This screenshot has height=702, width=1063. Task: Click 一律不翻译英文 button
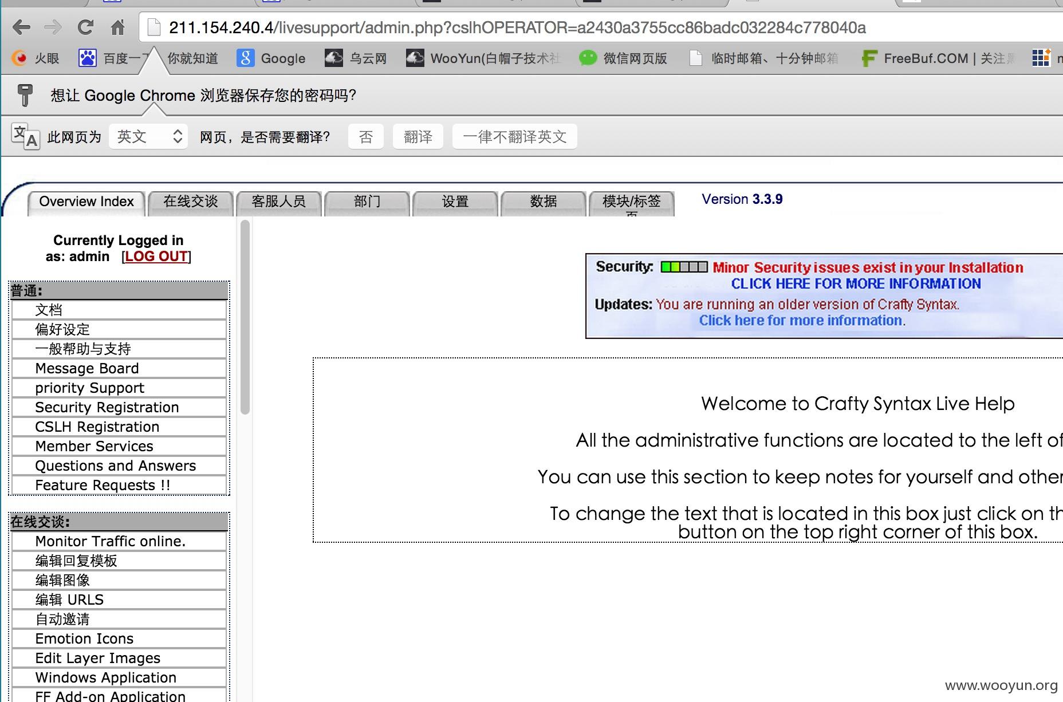(514, 137)
